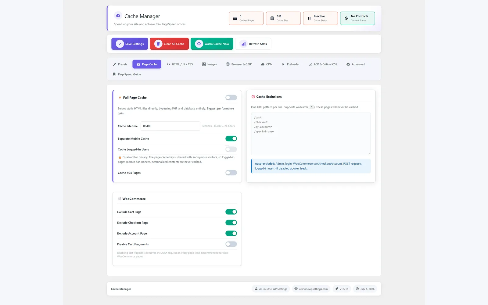The image size is (488, 305).
Task: Disable Exclude Cart Page switch
Action: [x=231, y=212]
